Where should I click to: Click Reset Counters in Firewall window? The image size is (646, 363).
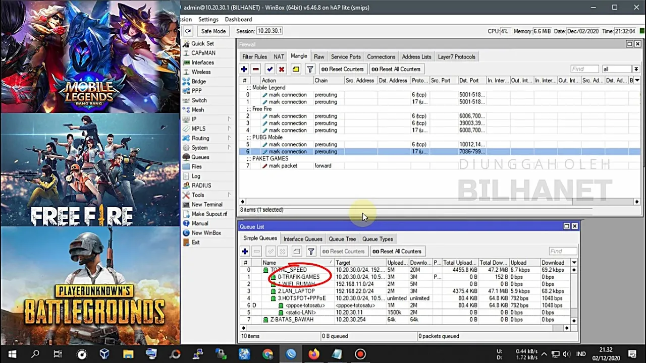point(342,69)
